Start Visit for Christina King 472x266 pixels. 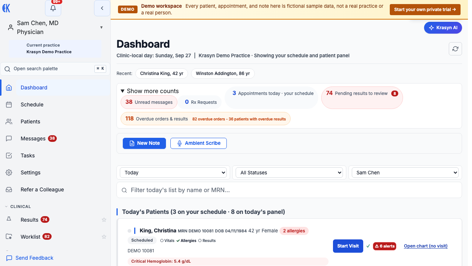pyautogui.click(x=348, y=246)
